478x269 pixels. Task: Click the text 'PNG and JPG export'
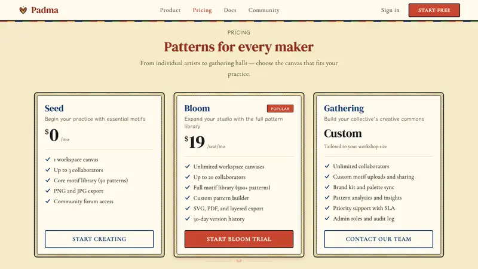click(78, 191)
